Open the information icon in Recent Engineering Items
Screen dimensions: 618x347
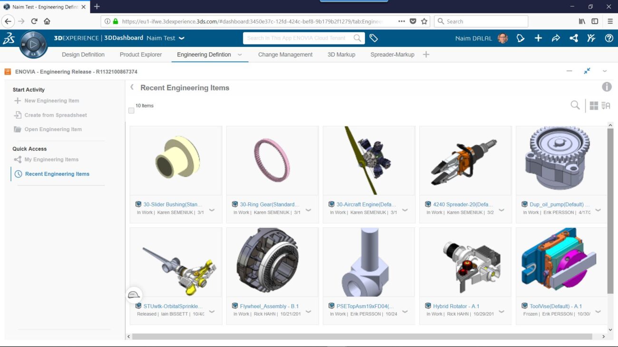coord(607,87)
